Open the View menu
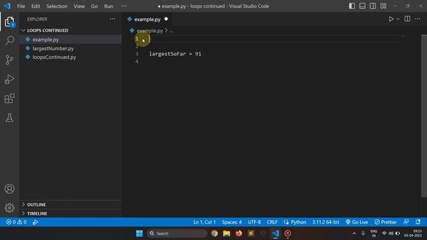 (79, 6)
